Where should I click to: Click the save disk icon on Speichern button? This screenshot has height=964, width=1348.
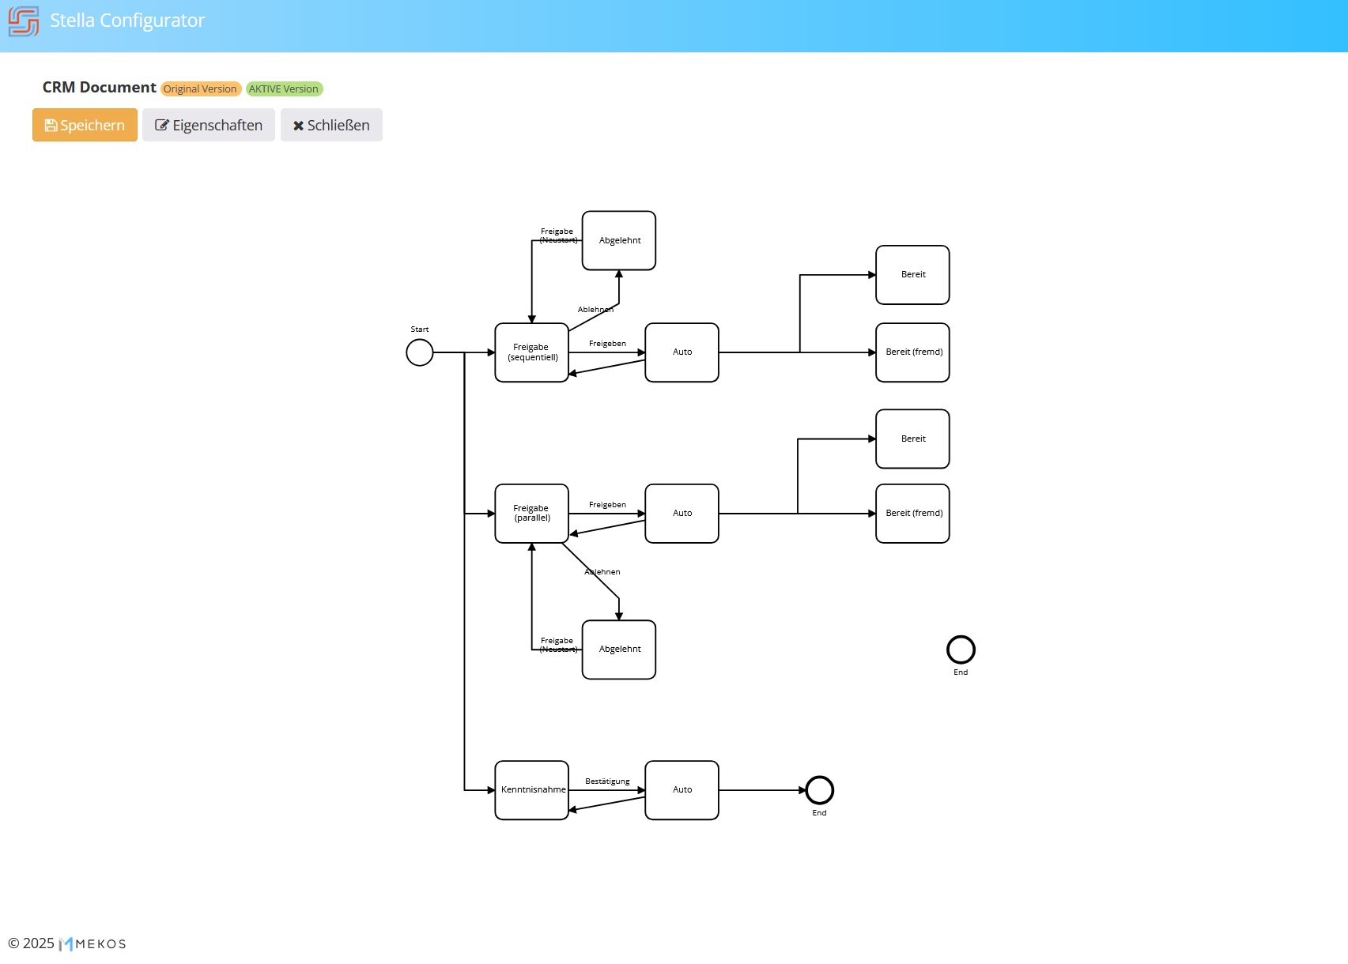51,125
